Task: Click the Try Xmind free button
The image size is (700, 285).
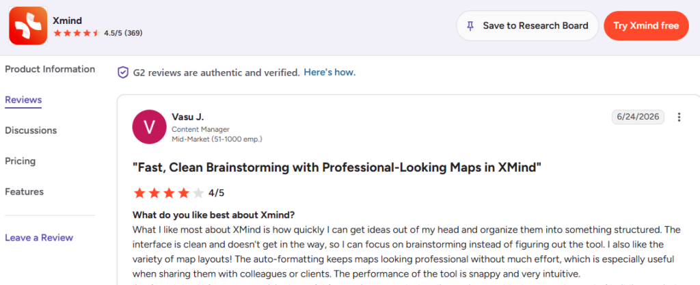Action: point(646,26)
